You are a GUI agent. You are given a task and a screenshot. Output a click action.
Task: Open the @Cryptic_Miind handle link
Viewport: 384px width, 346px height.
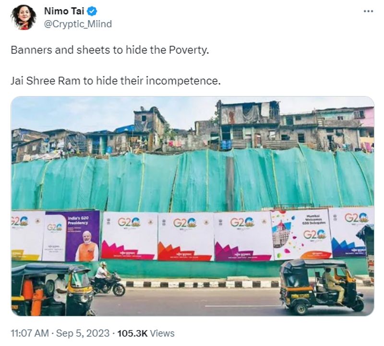click(x=78, y=24)
